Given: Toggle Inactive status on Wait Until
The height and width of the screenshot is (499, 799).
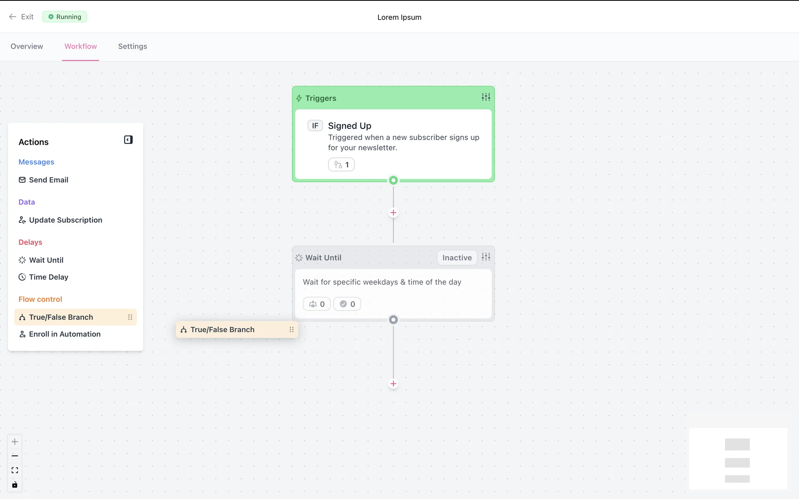Looking at the screenshot, I should pos(457,258).
